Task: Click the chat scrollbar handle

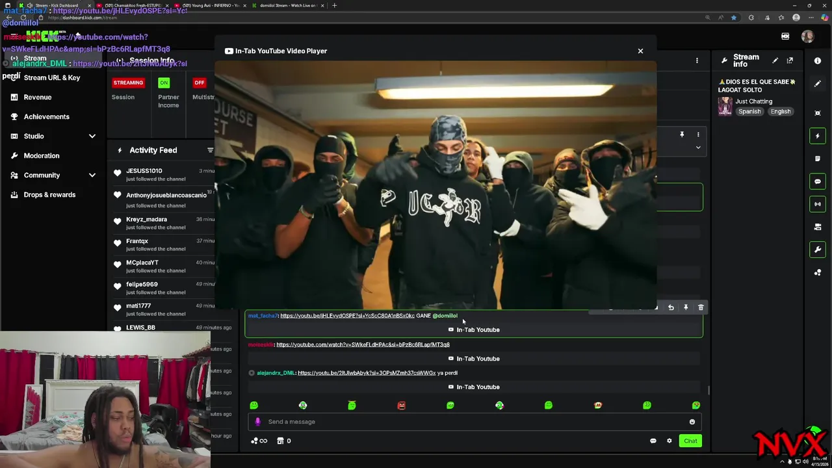Action: 708,390
